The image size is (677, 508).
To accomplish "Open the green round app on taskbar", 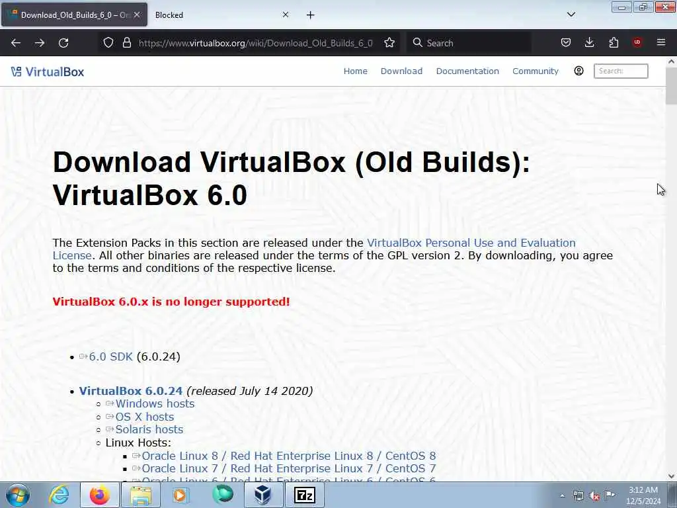I will (223, 495).
